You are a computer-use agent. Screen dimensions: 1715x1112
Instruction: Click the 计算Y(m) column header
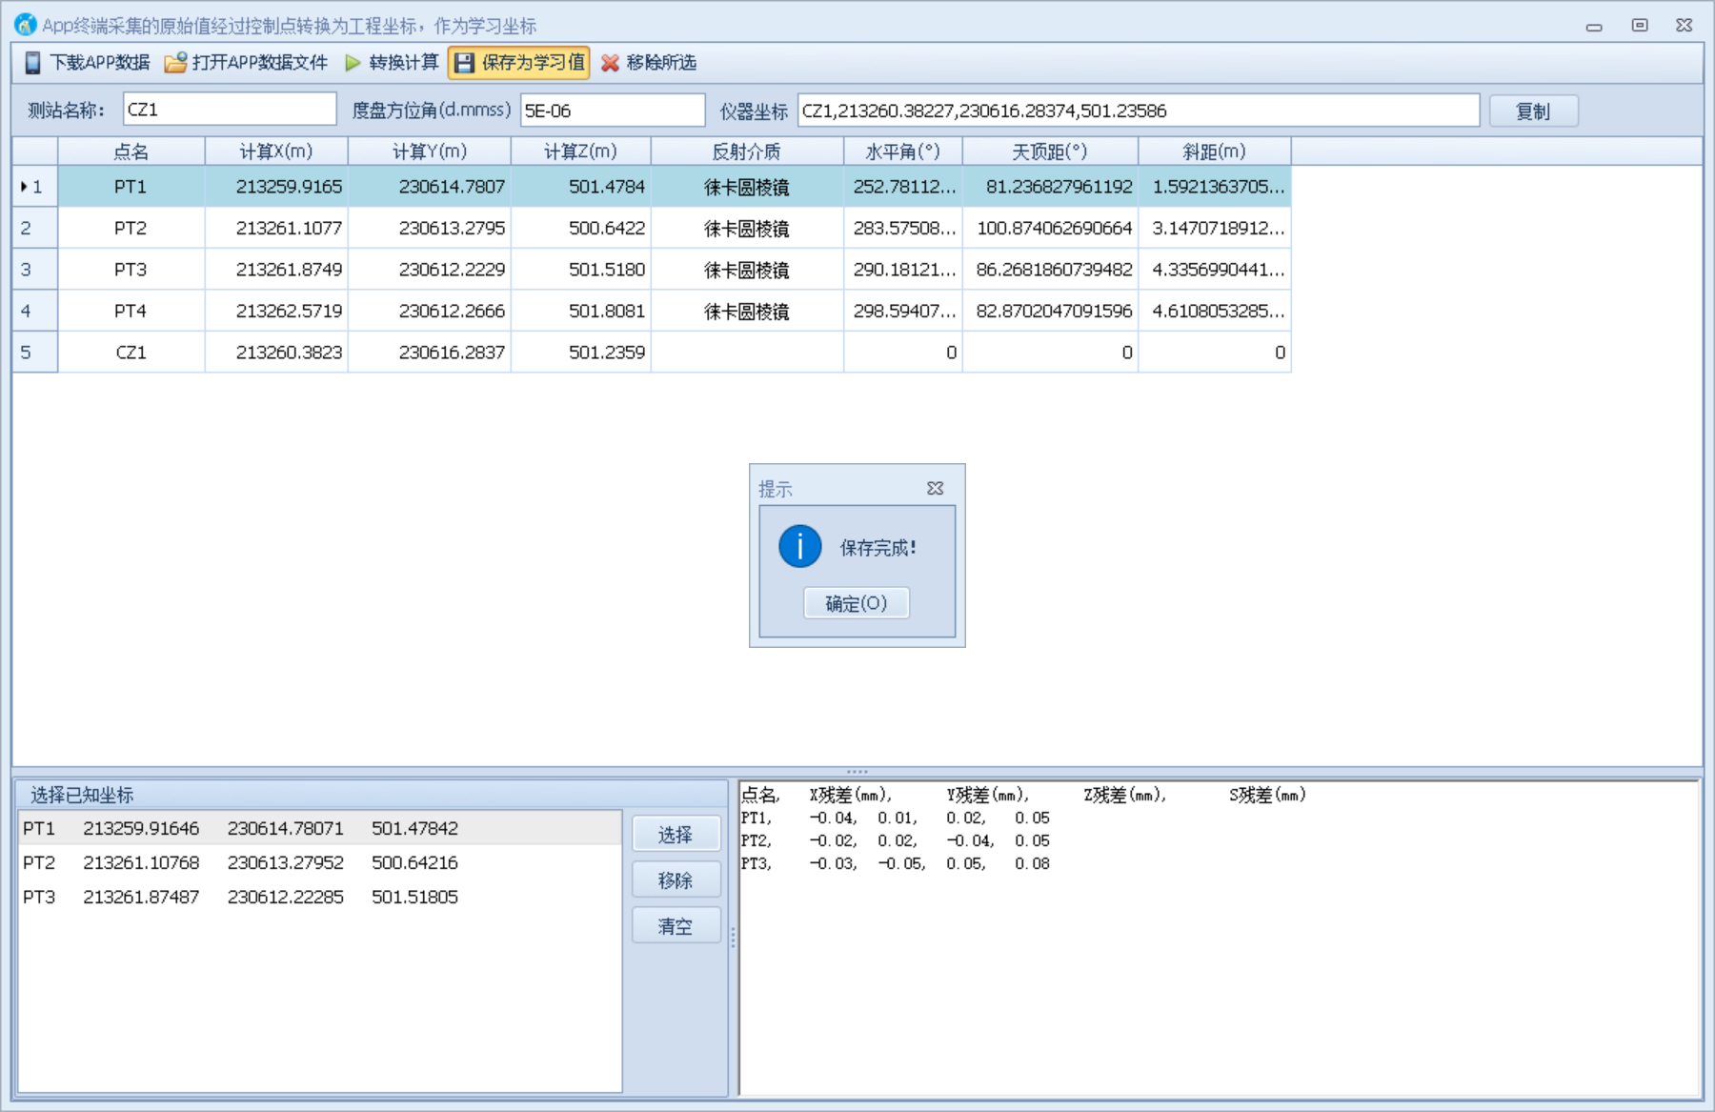[x=430, y=152]
